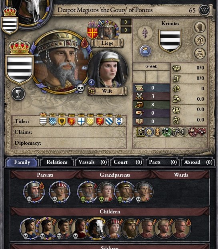Click the broken heart trait icon
218x249 pixels.
202,132
